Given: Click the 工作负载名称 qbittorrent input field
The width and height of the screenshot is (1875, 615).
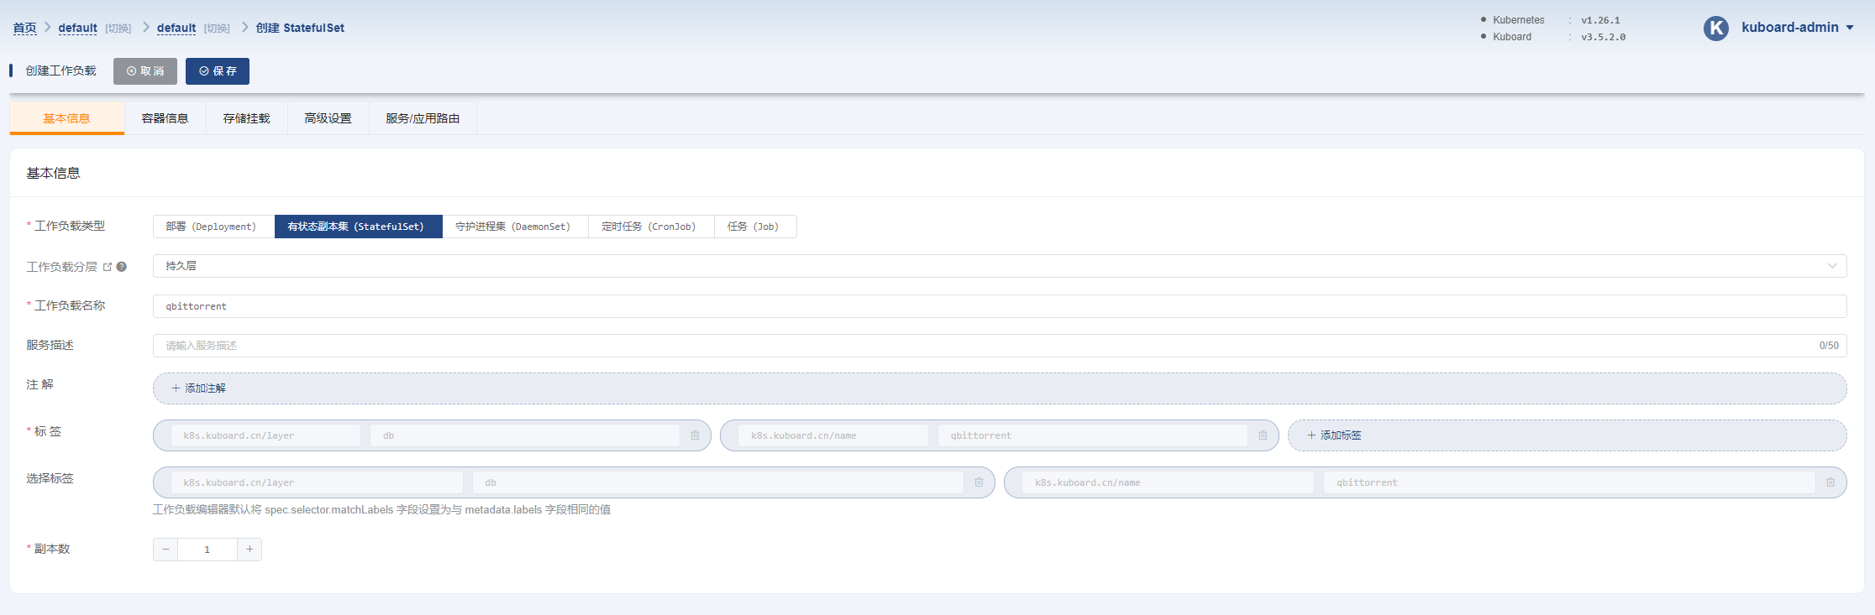Looking at the screenshot, I should [1000, 306].
